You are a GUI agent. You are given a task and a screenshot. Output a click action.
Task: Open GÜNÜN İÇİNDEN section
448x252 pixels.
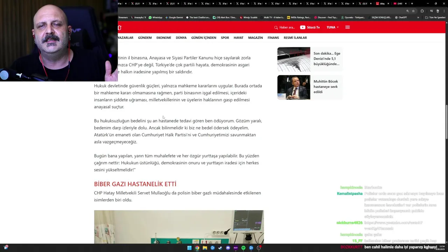pyautogui.click(x=204, y=38)
